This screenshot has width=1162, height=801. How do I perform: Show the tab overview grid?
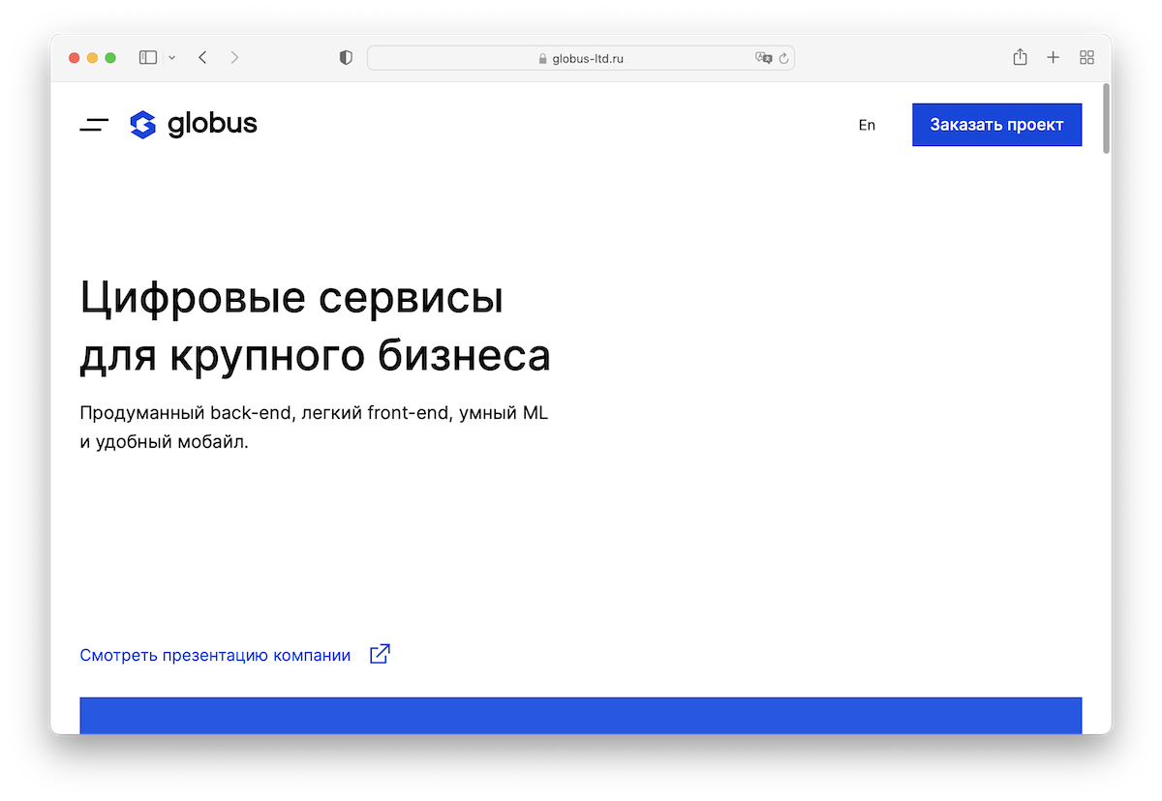[1086, 58]
